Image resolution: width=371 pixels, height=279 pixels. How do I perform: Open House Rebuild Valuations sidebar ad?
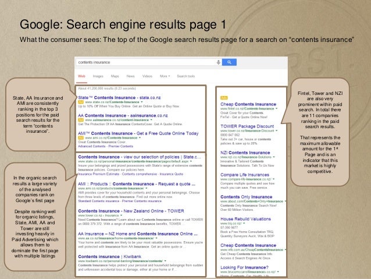click(245, 219)
